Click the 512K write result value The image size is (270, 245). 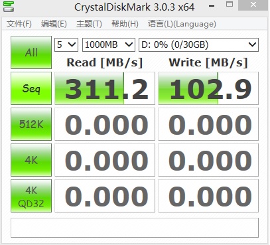208,124
